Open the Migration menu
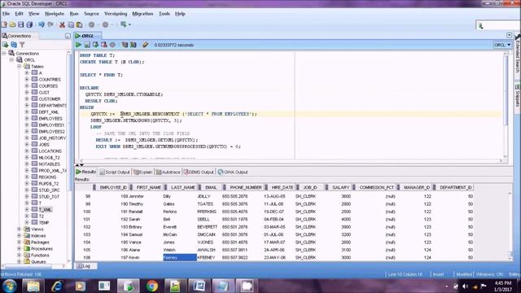 (142, 14)
